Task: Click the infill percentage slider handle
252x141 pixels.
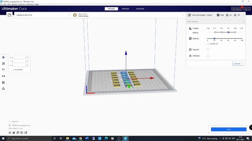Action: pyautogui.click(x=214, y=38)
